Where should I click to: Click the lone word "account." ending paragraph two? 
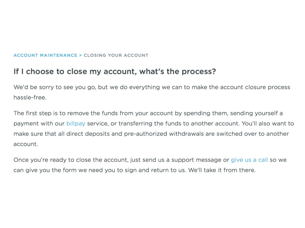tap(26, 144)
